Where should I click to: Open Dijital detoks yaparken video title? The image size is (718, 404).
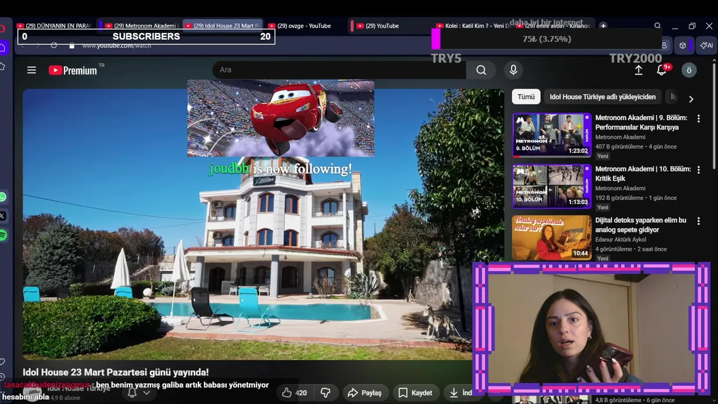(x=641, y=225)
